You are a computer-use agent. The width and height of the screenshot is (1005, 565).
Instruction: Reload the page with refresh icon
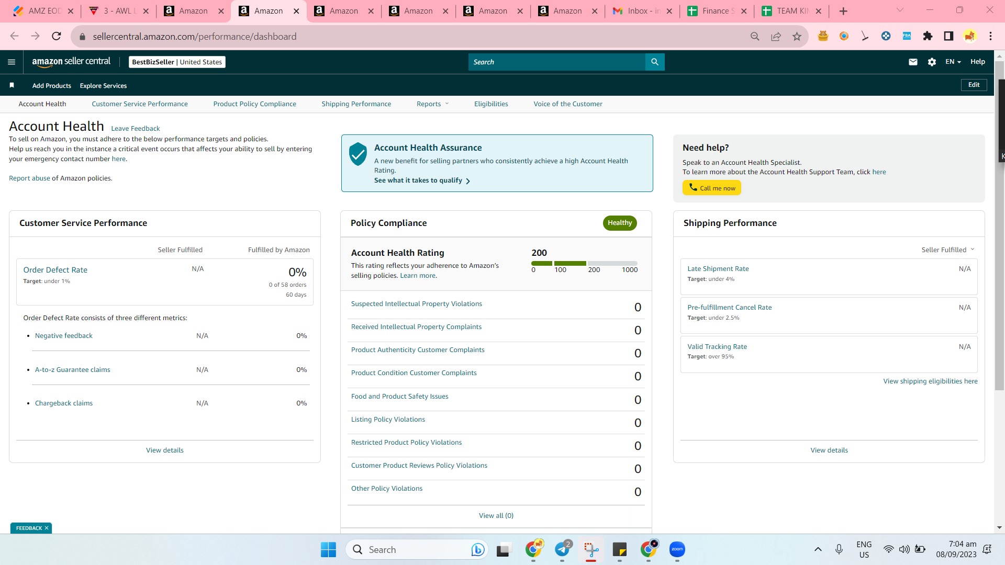(x=57, y=36)
